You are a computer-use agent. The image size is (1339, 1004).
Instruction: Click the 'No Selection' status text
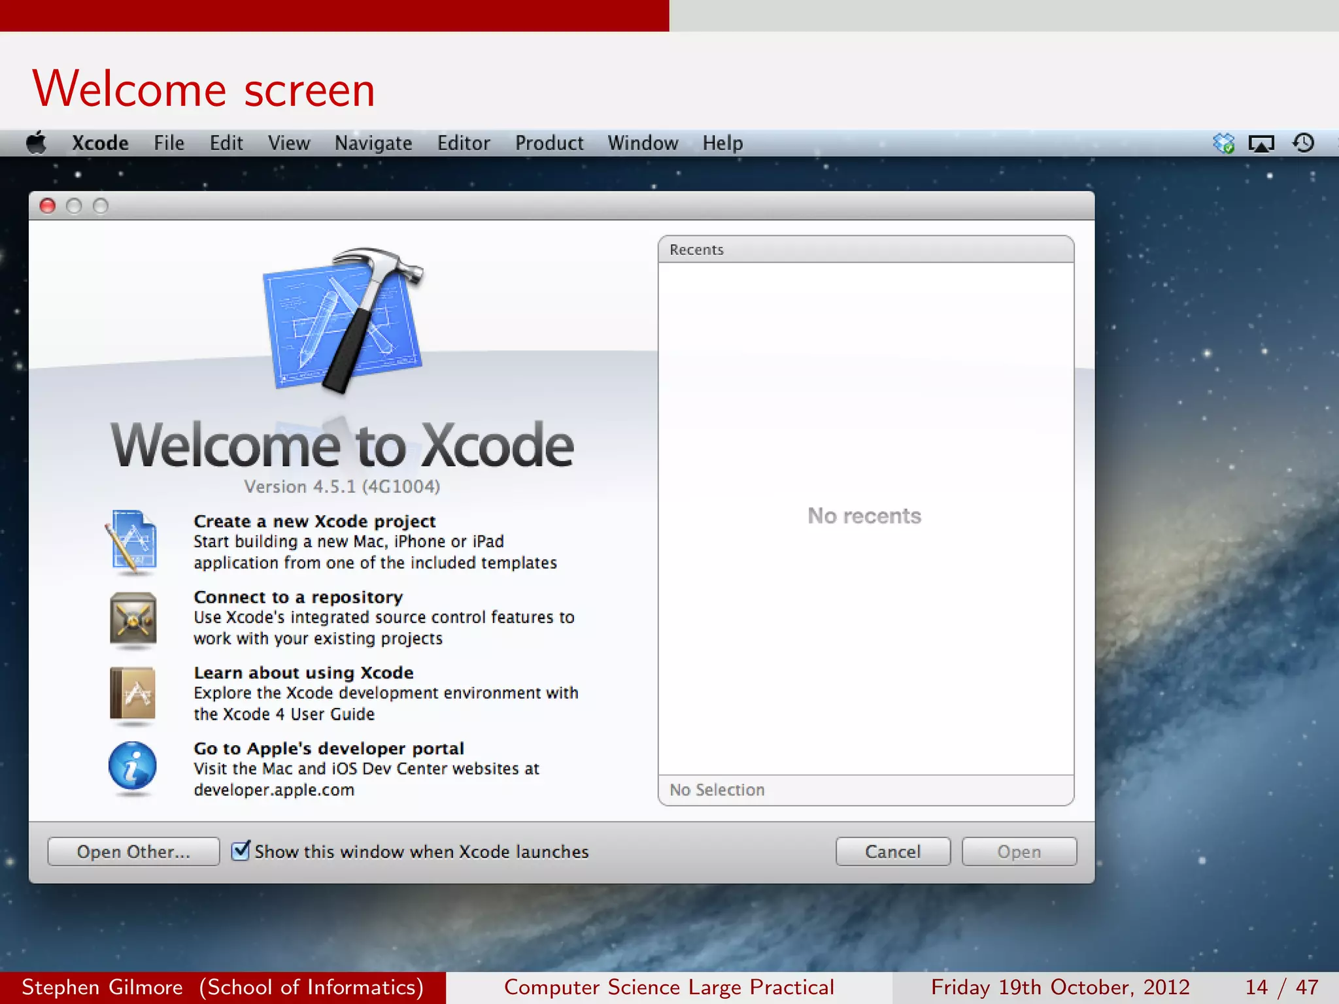pos(717,790)
